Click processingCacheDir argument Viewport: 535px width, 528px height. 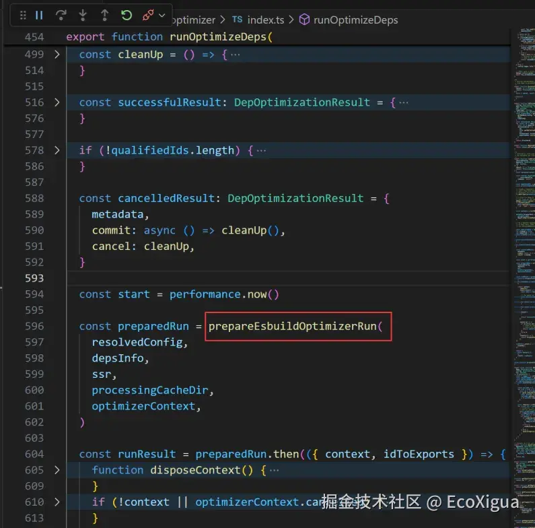pyautogui.click(x=150, y=390)
